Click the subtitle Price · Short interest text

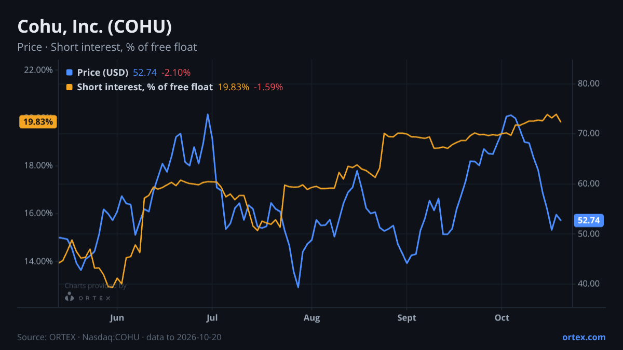pyautogui.click(x=107, y=47)
